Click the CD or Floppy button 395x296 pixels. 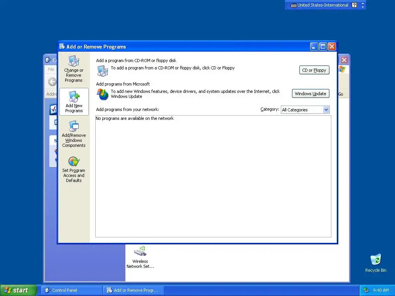[314, 70]
